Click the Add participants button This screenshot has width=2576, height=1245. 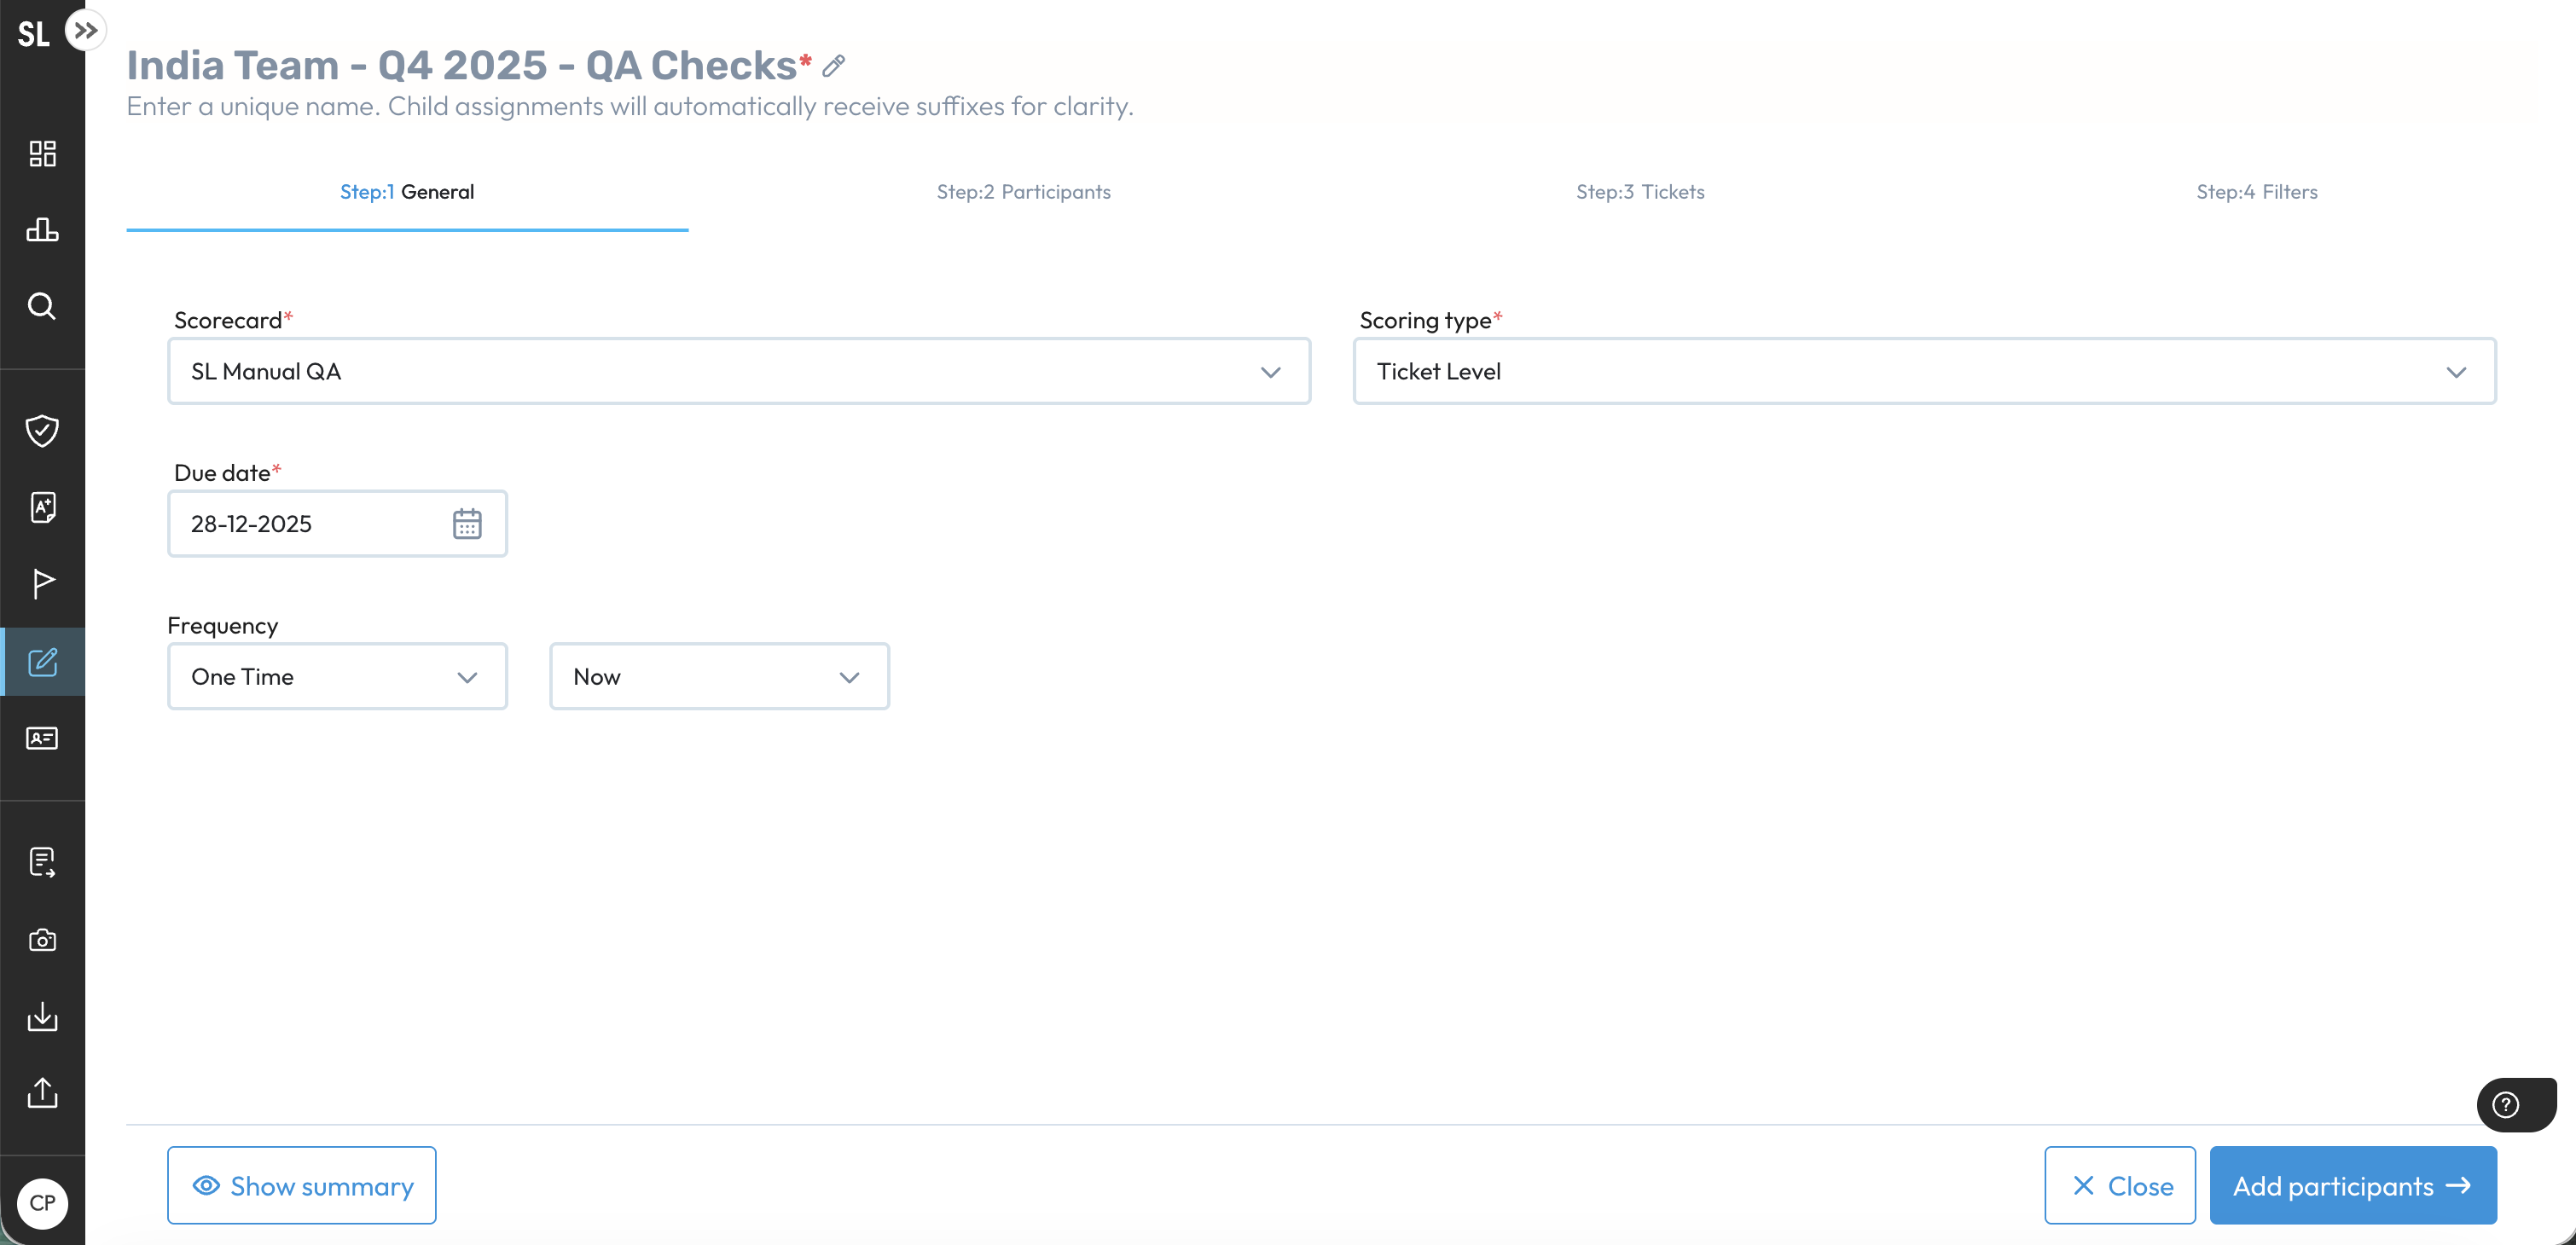point(2352,1186)
